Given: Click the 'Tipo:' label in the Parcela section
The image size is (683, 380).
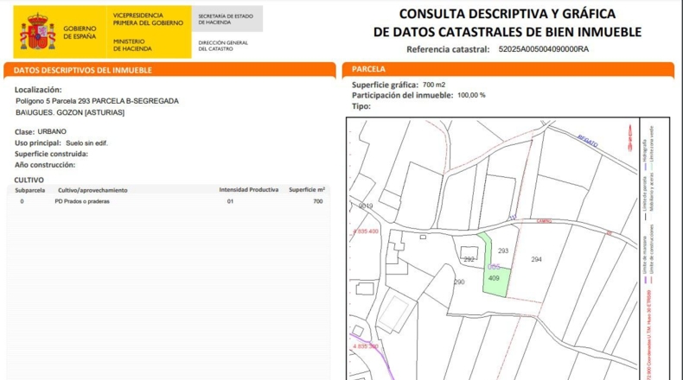Looking at the screenshot, I should pyautogui.click(x=361, y=106).
